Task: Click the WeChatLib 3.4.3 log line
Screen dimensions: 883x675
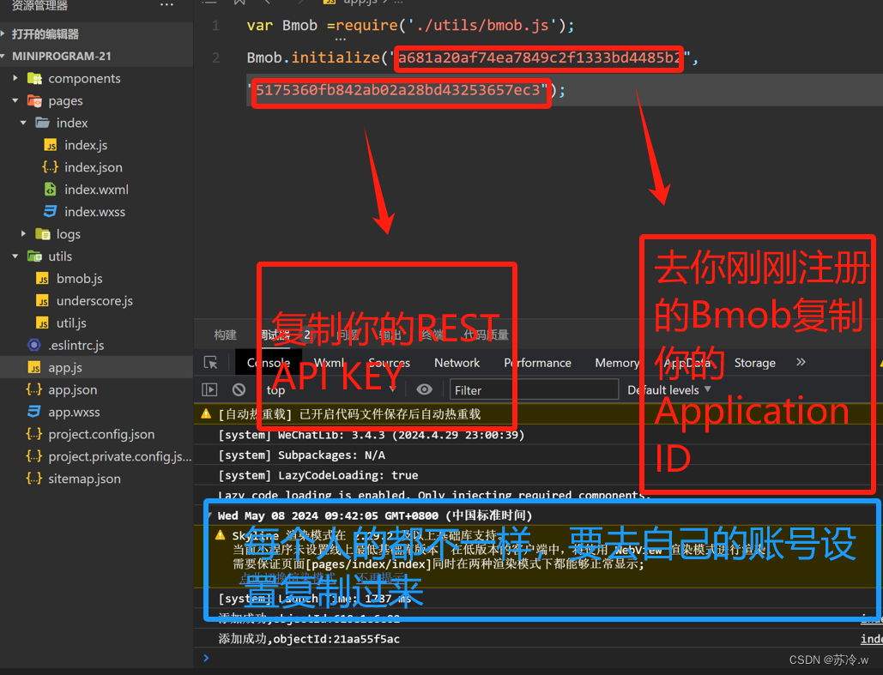Action: coord(372,435)
